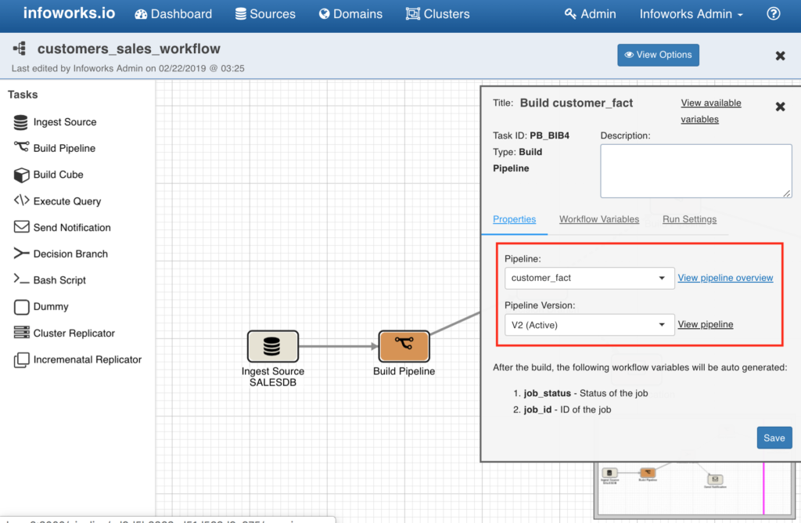The image size is (801, 523).
Task: Expand the Infoworks Admin account menu
Action: point(691,13)
